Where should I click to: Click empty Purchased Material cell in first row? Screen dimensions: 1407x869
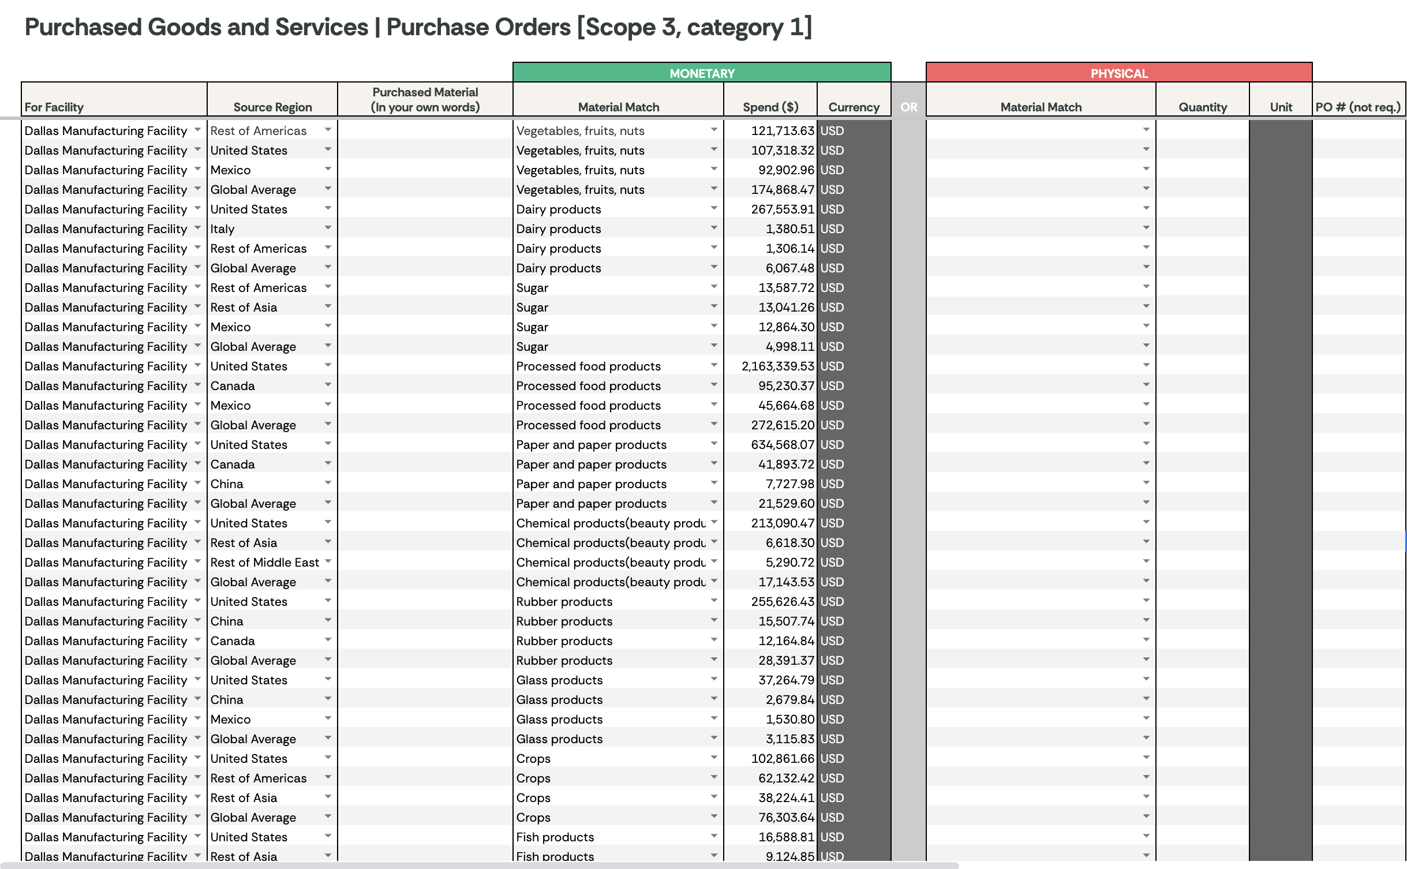(425, 131)
